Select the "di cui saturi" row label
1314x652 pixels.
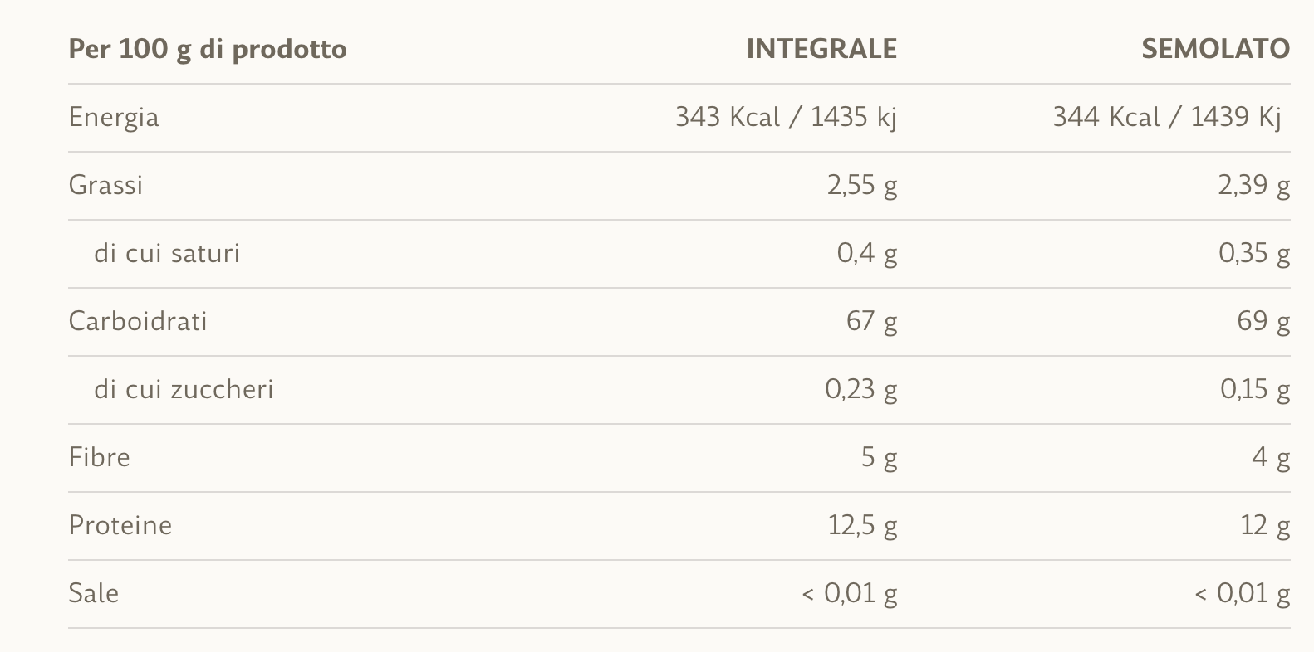(167, 253)
